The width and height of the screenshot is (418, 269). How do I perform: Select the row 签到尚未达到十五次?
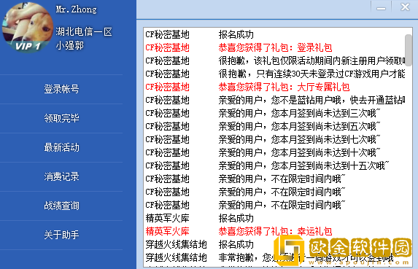(274, 165)
